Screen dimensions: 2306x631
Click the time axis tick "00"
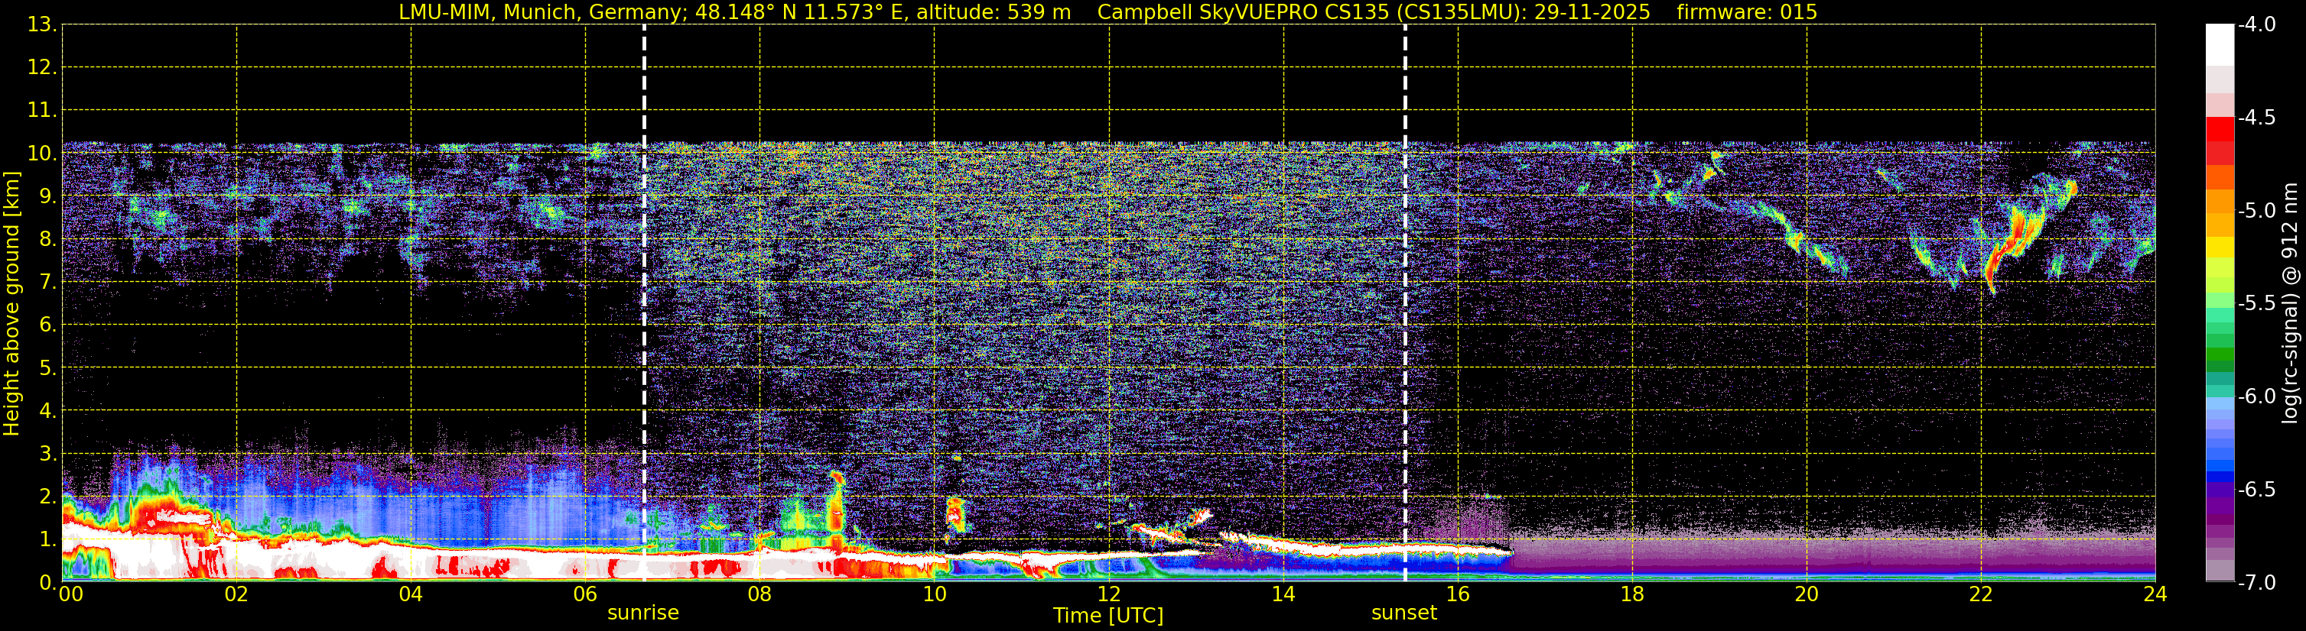point(70,594)
